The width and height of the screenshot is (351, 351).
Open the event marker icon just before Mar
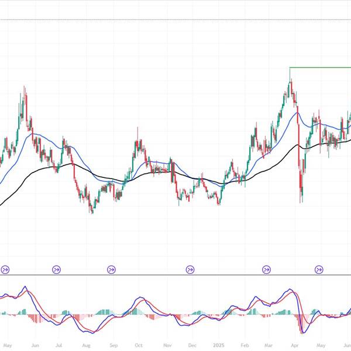point(266,270)
